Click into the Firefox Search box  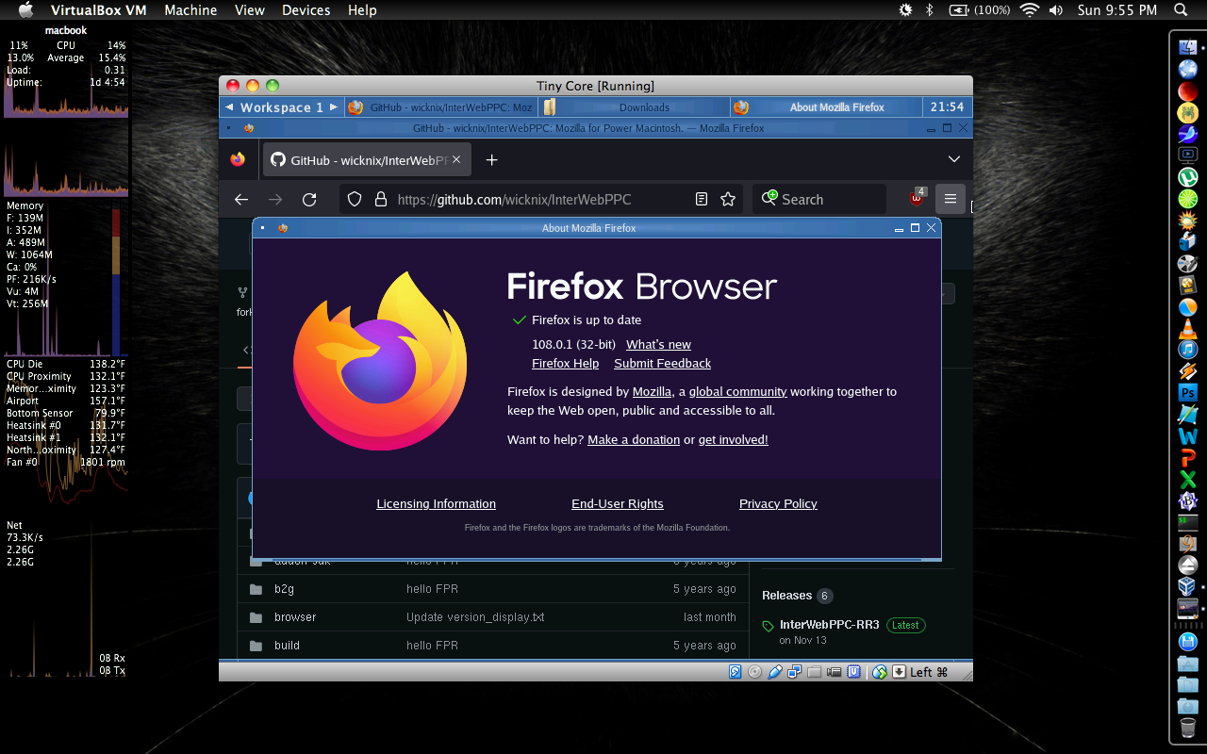(818, 200)
